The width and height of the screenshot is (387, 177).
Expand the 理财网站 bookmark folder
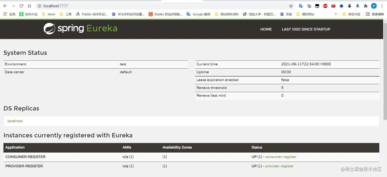click(x=305, y=14)
